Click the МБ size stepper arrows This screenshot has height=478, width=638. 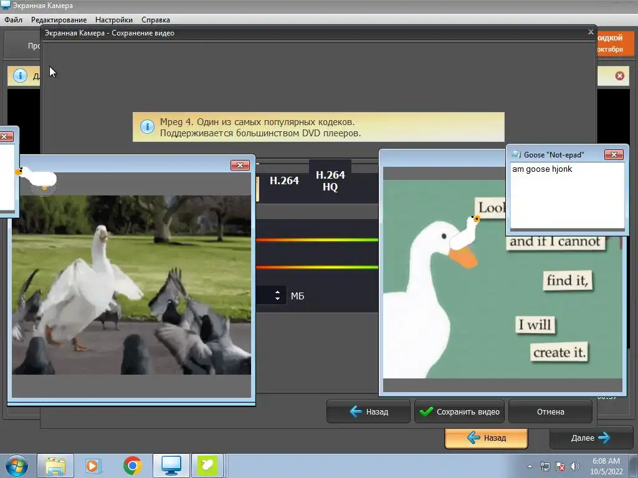(277, 296)
